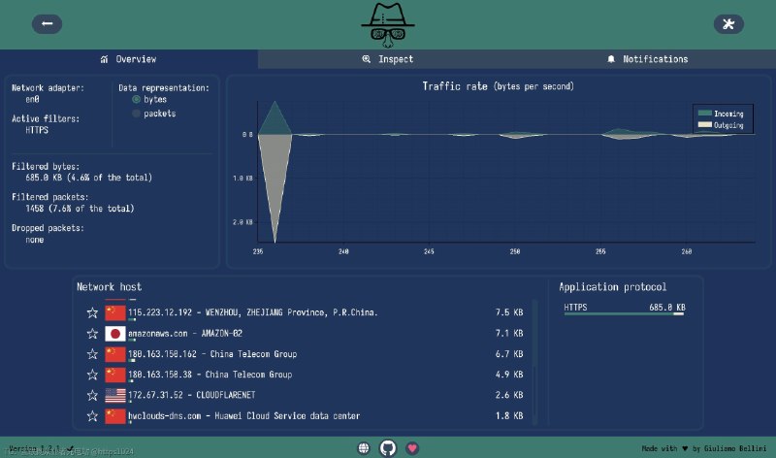
Task: Click the Outgoing legend swatch
Action: pos(705,125)
